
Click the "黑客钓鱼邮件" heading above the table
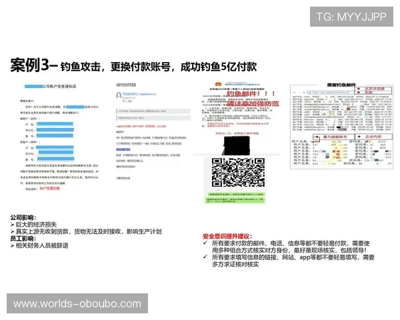[x=341, y=85]
